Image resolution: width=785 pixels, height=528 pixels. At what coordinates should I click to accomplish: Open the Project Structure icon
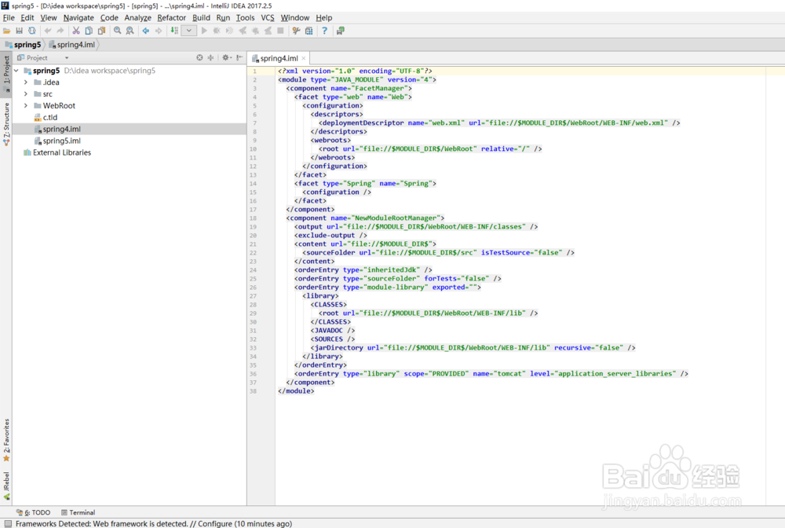309,31
